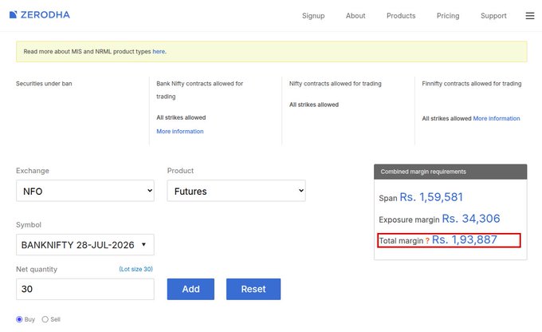Click the Reset button
This screenshot has width=542, height=332.
(253, 289)
